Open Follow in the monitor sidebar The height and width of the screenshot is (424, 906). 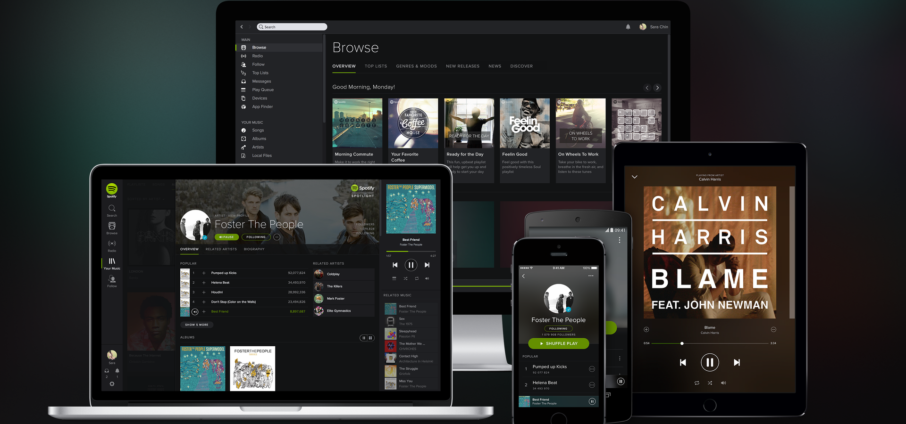pyautogui.click(x=258, y=65)
